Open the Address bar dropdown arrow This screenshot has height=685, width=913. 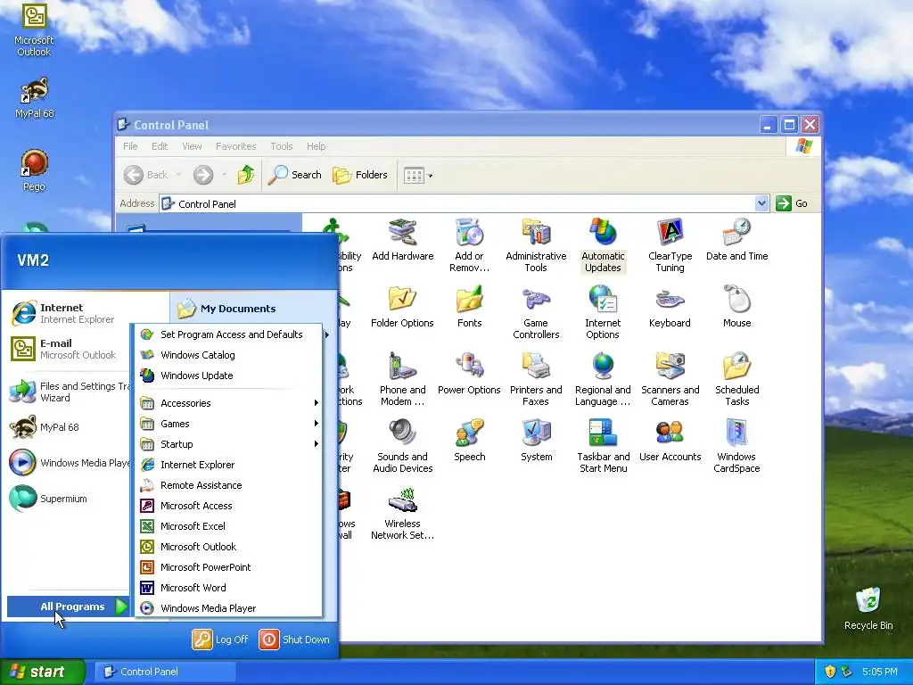[761, 203]
